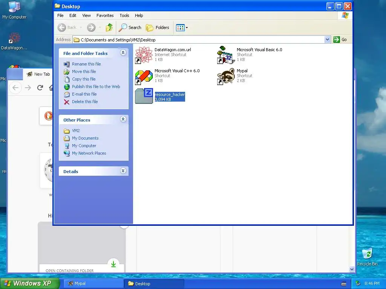Click the Desktop taskbar button
This screenshot has width=386, height=289.
tap(154, 284)
